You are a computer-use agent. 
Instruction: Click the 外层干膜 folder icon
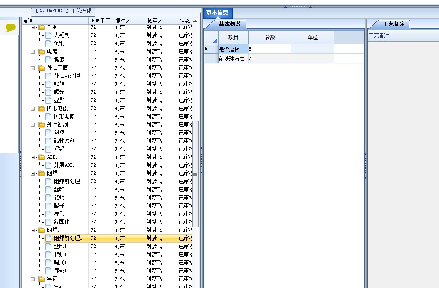tap(42, 68)
